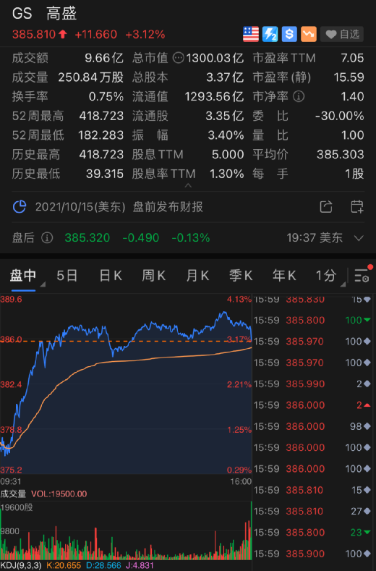Open the 1分 minute interval dropdown
Screen dimensions: 376x571
coord(330,276)
